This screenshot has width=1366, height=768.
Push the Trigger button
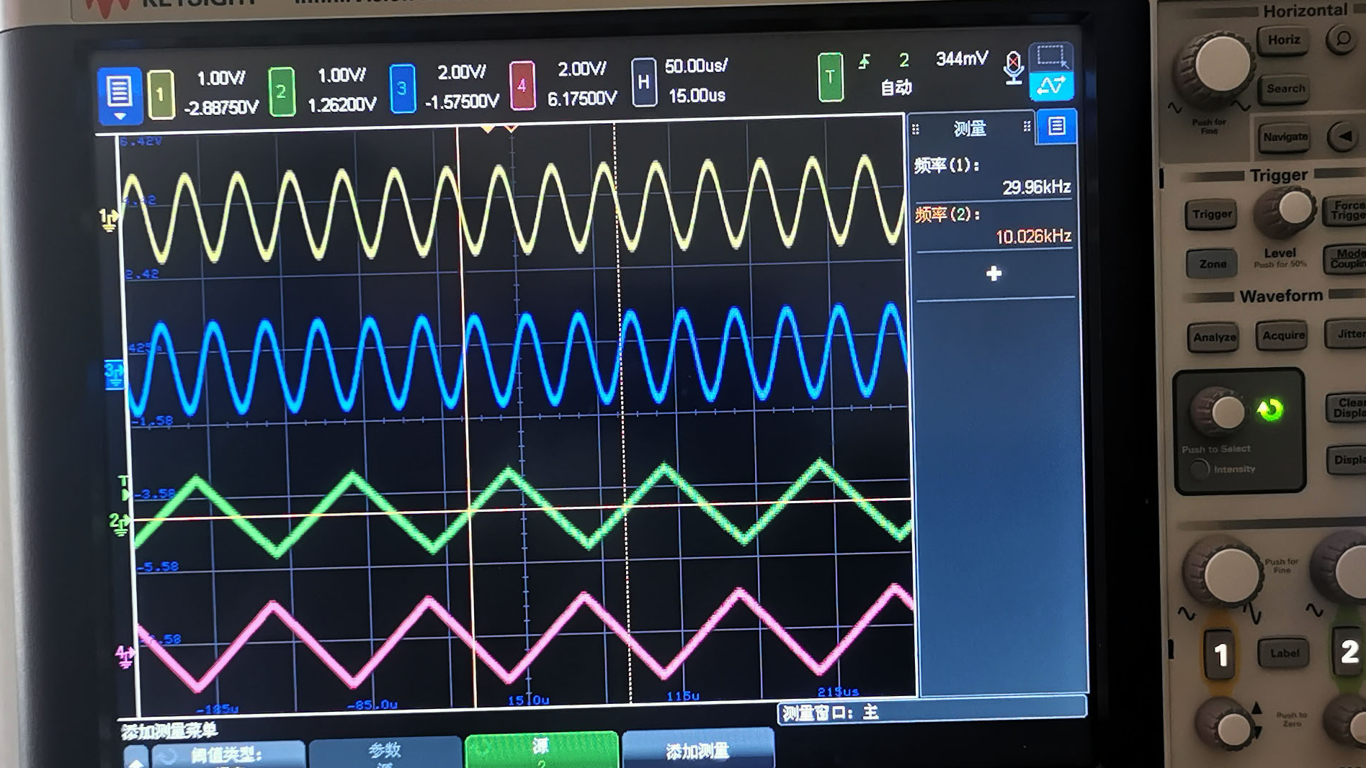[x=1211, y=214]
